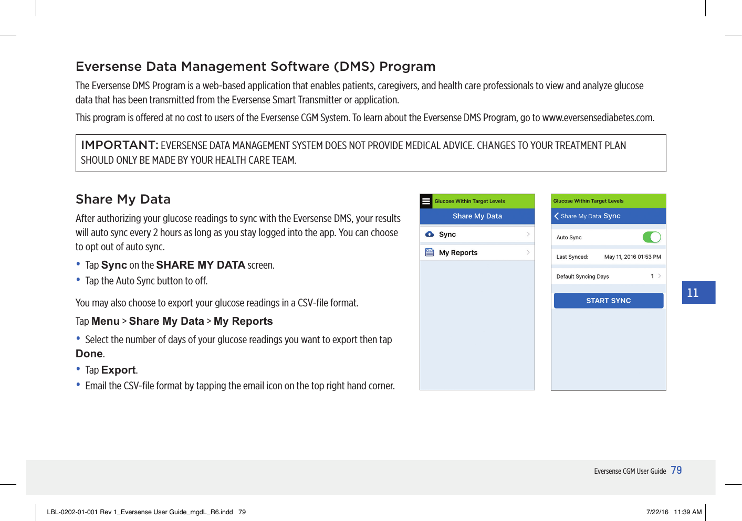Tap the START SYNC button

pyautogui.click(x=609, y=301)
